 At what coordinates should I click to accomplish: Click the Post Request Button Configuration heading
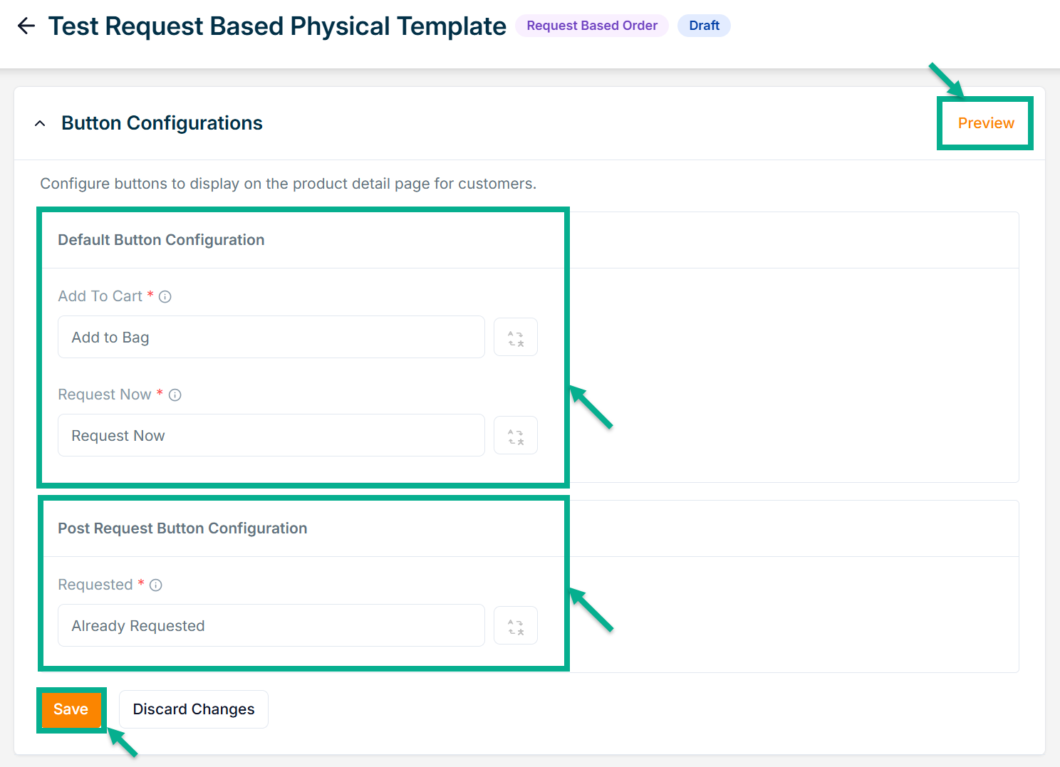(x=182, y=528)
